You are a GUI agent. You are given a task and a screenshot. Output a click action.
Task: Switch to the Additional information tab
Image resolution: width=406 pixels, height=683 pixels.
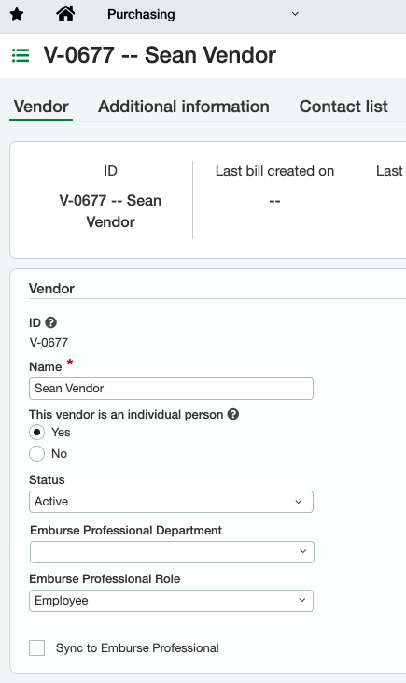click(x=184, y=107)
